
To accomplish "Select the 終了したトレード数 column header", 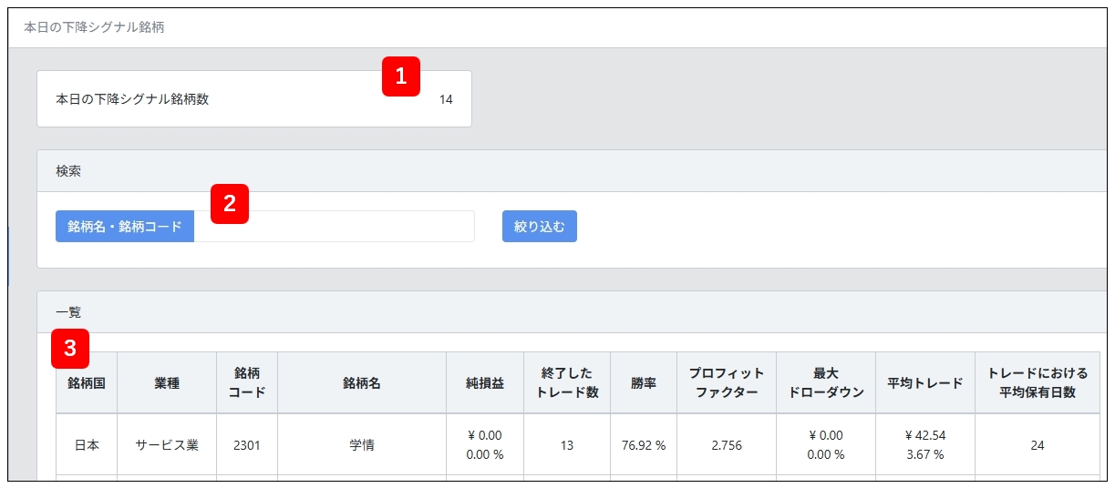I will [567, 383].
